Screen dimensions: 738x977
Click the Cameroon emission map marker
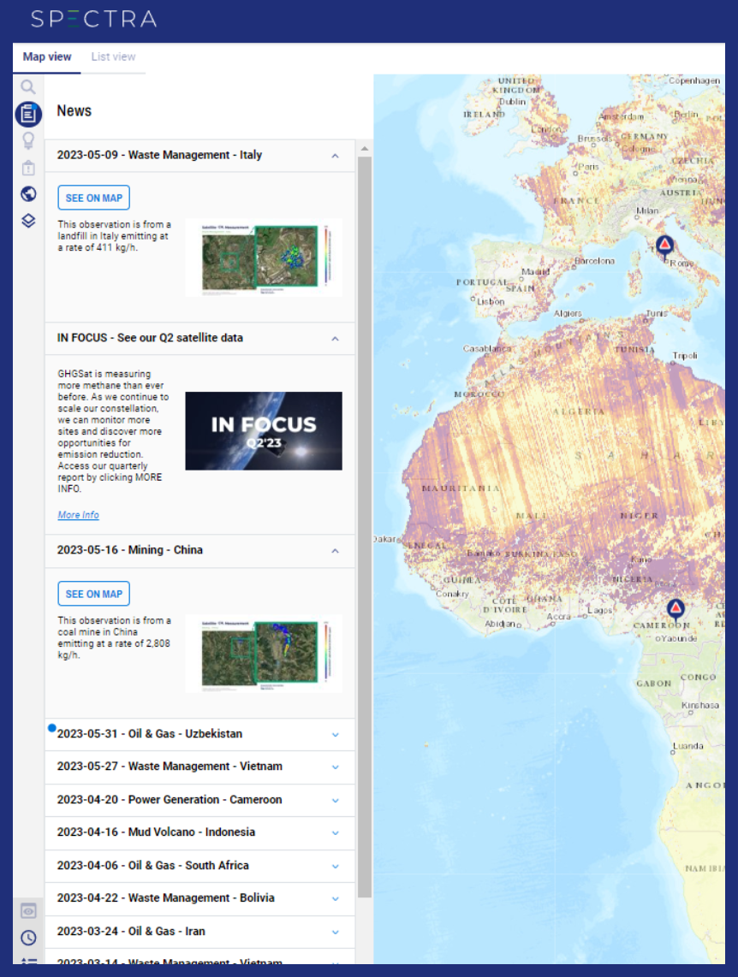point(676,610)
